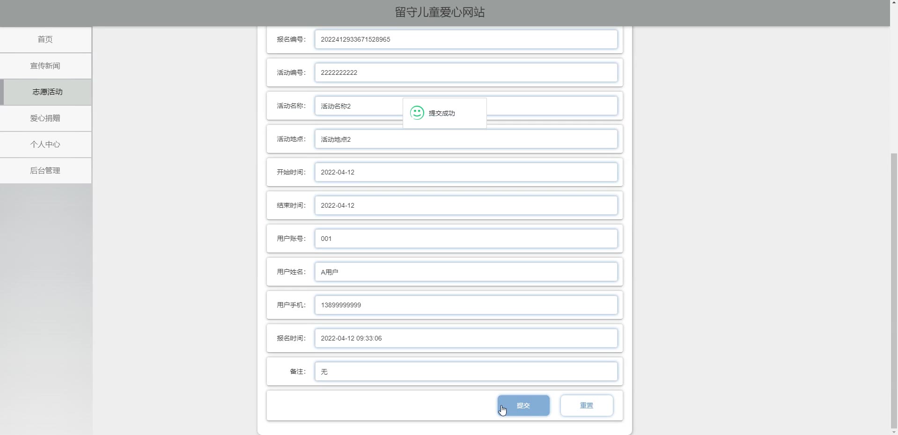Screen dimensions: 898x435
Task: Focus the 用户姓名 input field
Action: (466, 272)
